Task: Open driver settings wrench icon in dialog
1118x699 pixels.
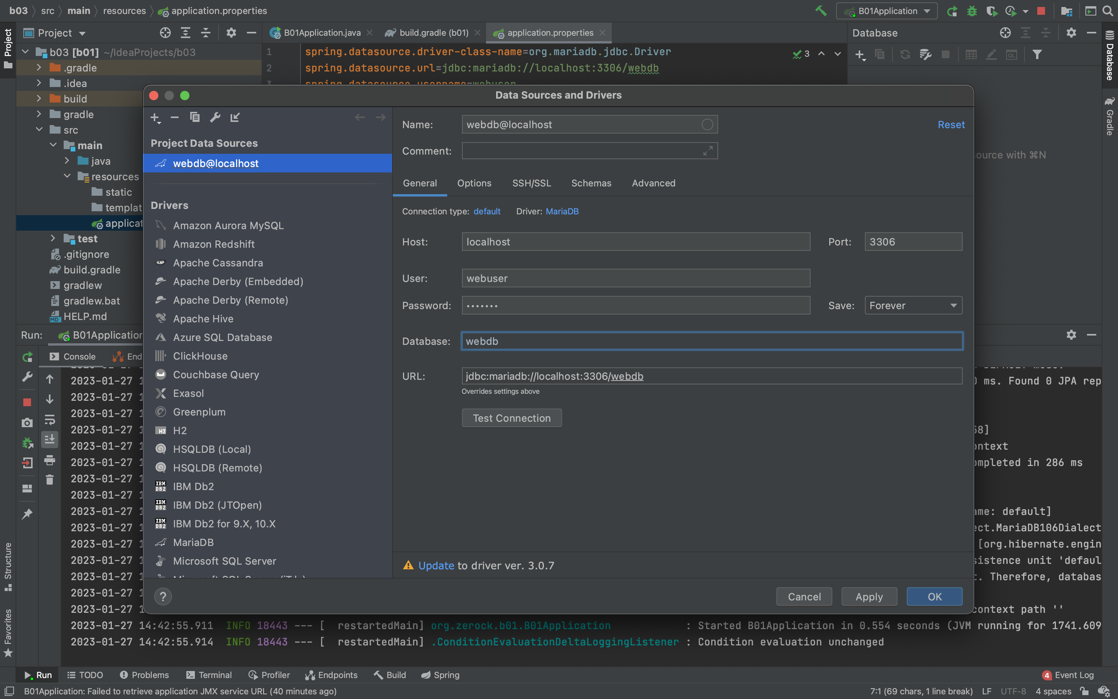Action: tap(215, 117)
